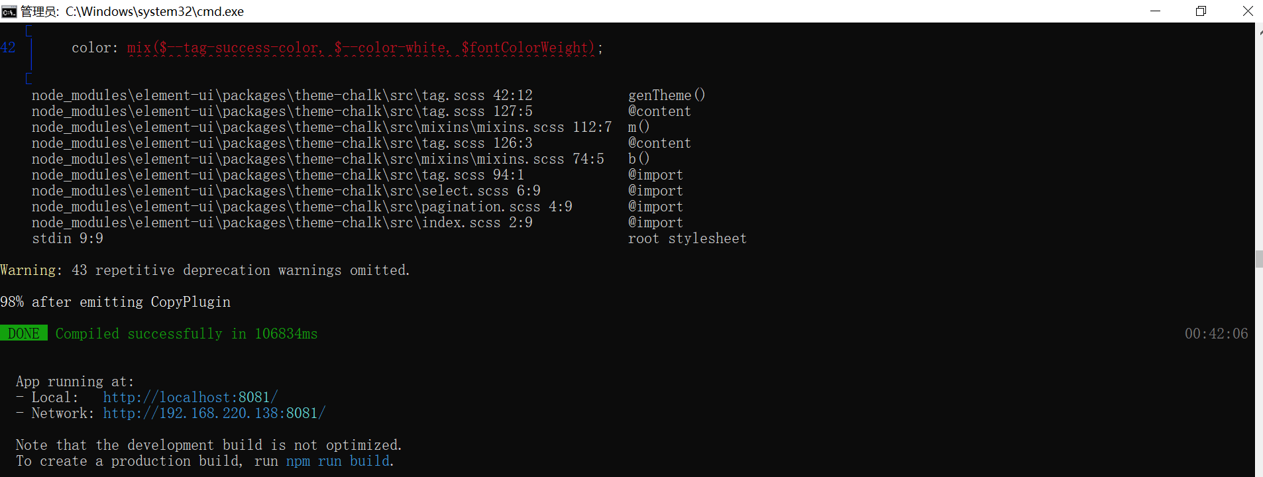Click the 'root stylesheet' text
The width and height of the screenshot is (1263, 477).
coord(687,238)
